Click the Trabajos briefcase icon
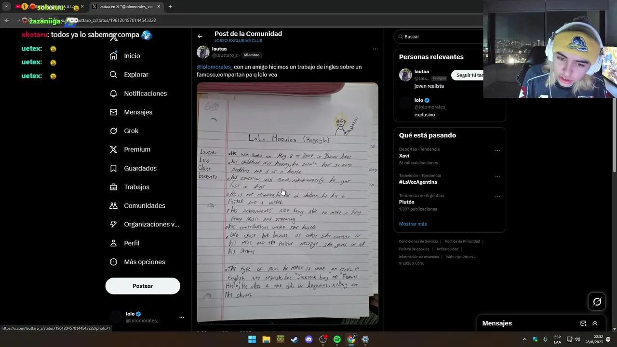This screenshot has width=617, height=347. [113, 187]
